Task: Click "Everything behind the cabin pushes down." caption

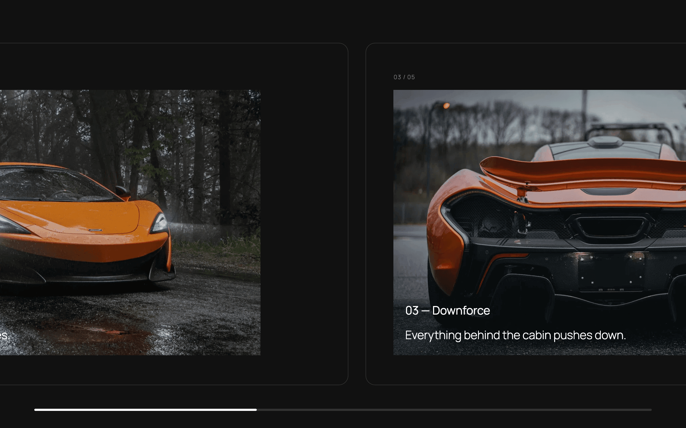Action: (x=515, y=335)
